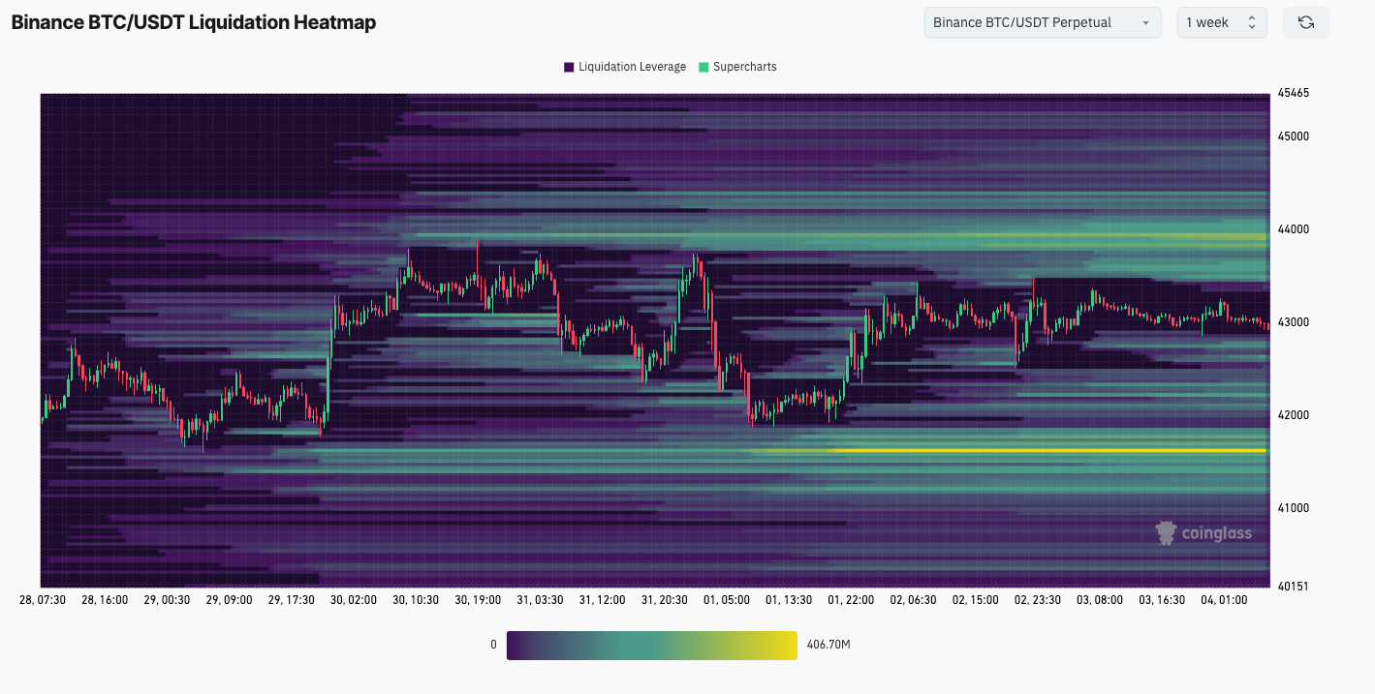Click the 0 minimum scale value

click(493, 645)
